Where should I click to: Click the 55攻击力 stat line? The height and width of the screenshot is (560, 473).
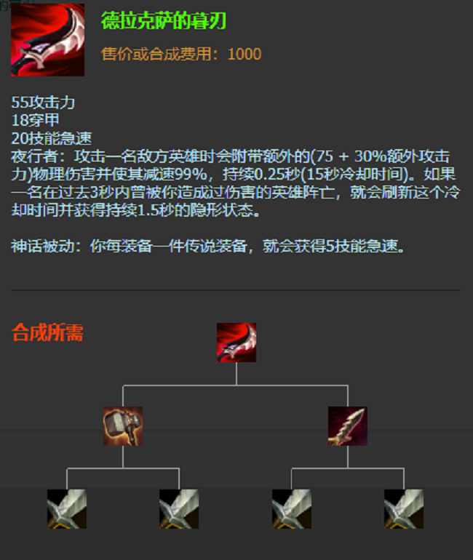(43, 103)
